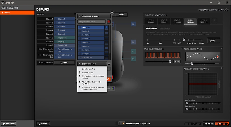
Task: Switch to Level 1 400 CPI tab
Action: click(151, 21)
